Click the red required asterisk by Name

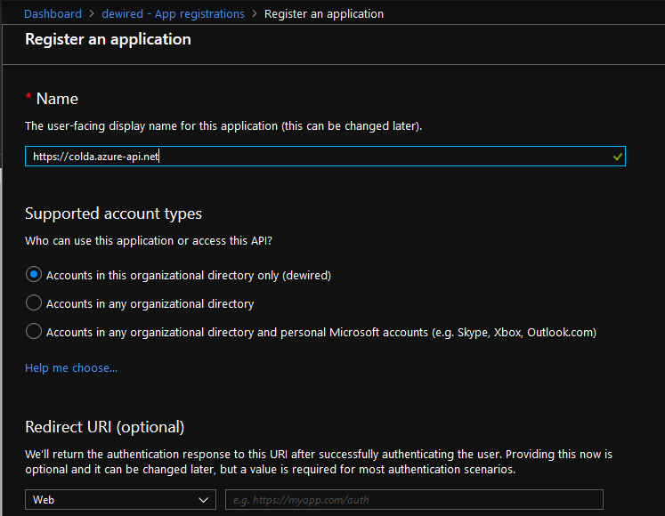(x=28, y=97)
